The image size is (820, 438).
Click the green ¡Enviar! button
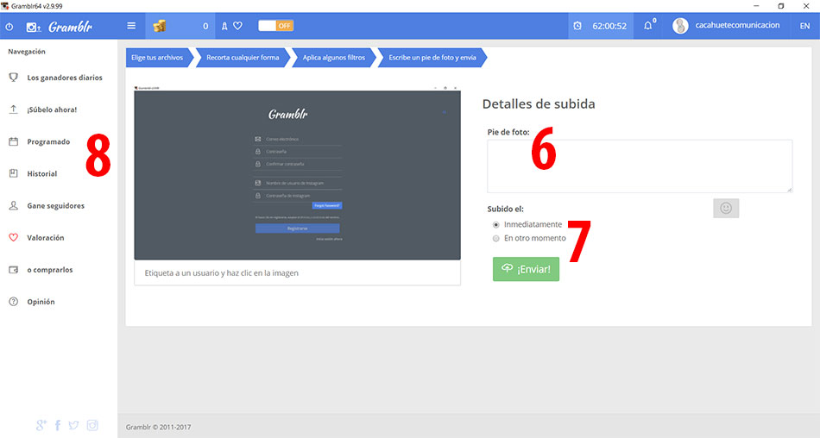coord(527,269)
